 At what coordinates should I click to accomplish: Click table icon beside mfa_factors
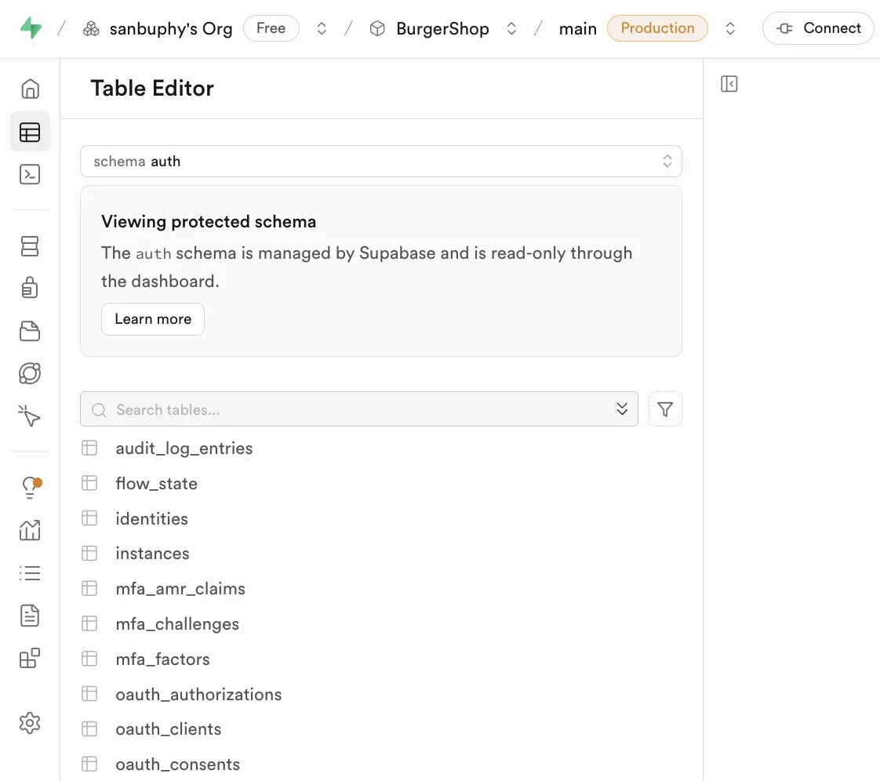click(89, 658)
